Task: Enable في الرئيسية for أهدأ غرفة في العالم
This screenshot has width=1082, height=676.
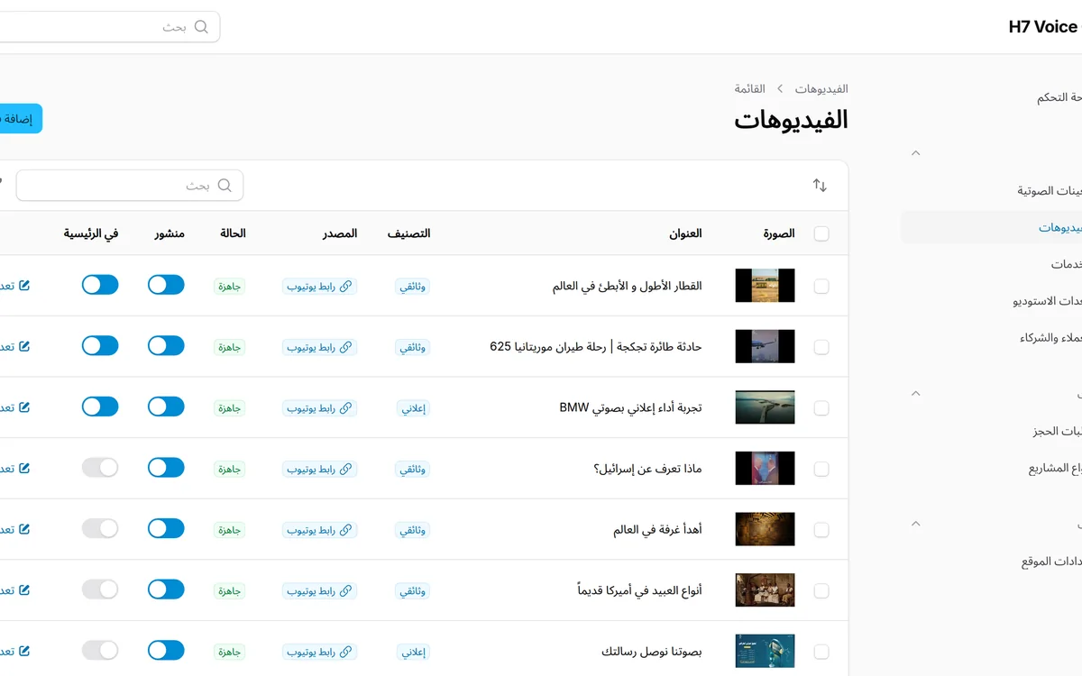Action: click(x=100, y=528)
